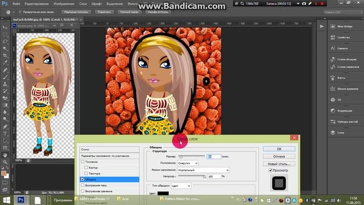Click the black stroke color swatch
This screenshot has width=364, height=205.
163,193
